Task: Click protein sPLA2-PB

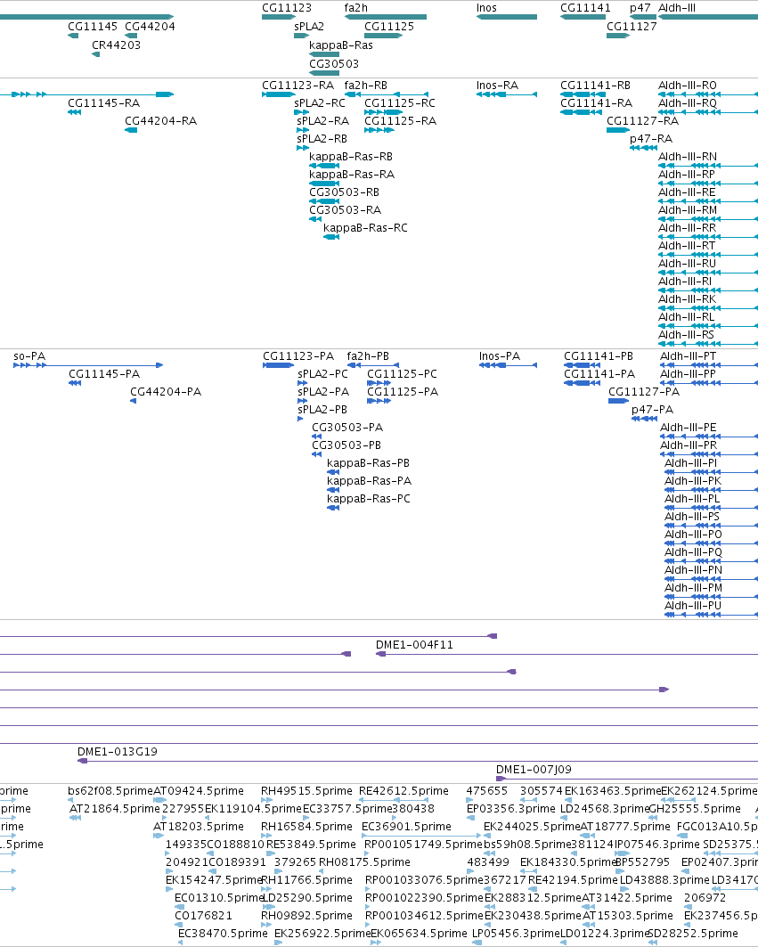Action: click(x=322, y=410)
